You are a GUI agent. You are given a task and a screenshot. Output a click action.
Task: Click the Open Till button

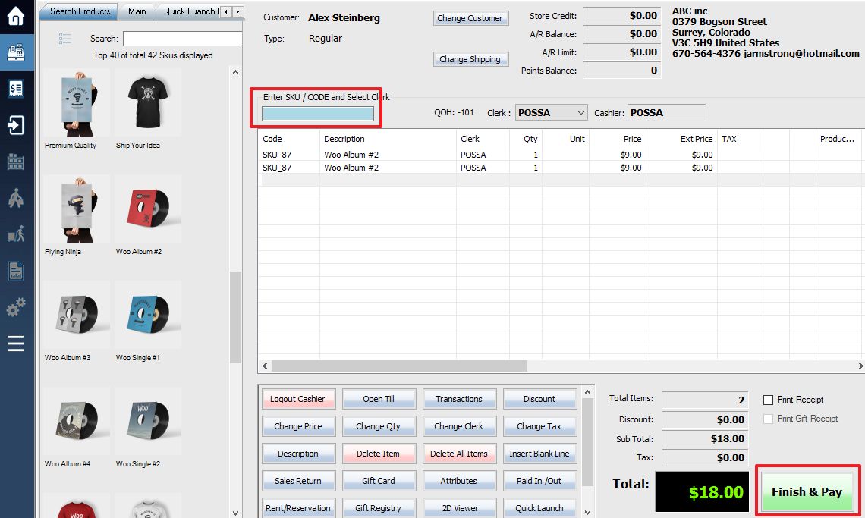point(379,399)
